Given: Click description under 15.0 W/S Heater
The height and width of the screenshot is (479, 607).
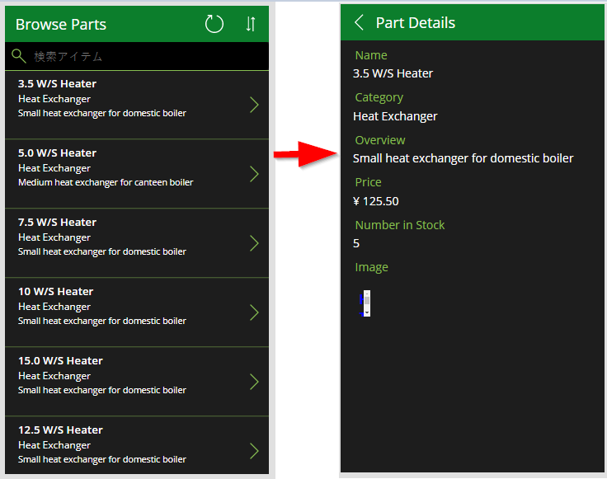Looking at the screenshot, I should tap(102, 390).
